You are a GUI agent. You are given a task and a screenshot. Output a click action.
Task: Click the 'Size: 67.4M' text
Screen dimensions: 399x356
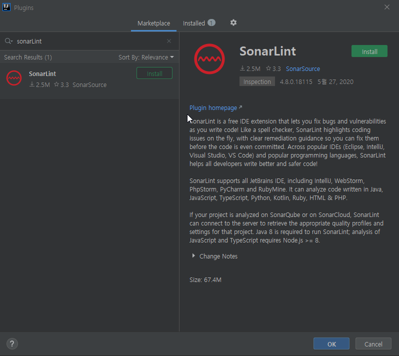(205, 280)
